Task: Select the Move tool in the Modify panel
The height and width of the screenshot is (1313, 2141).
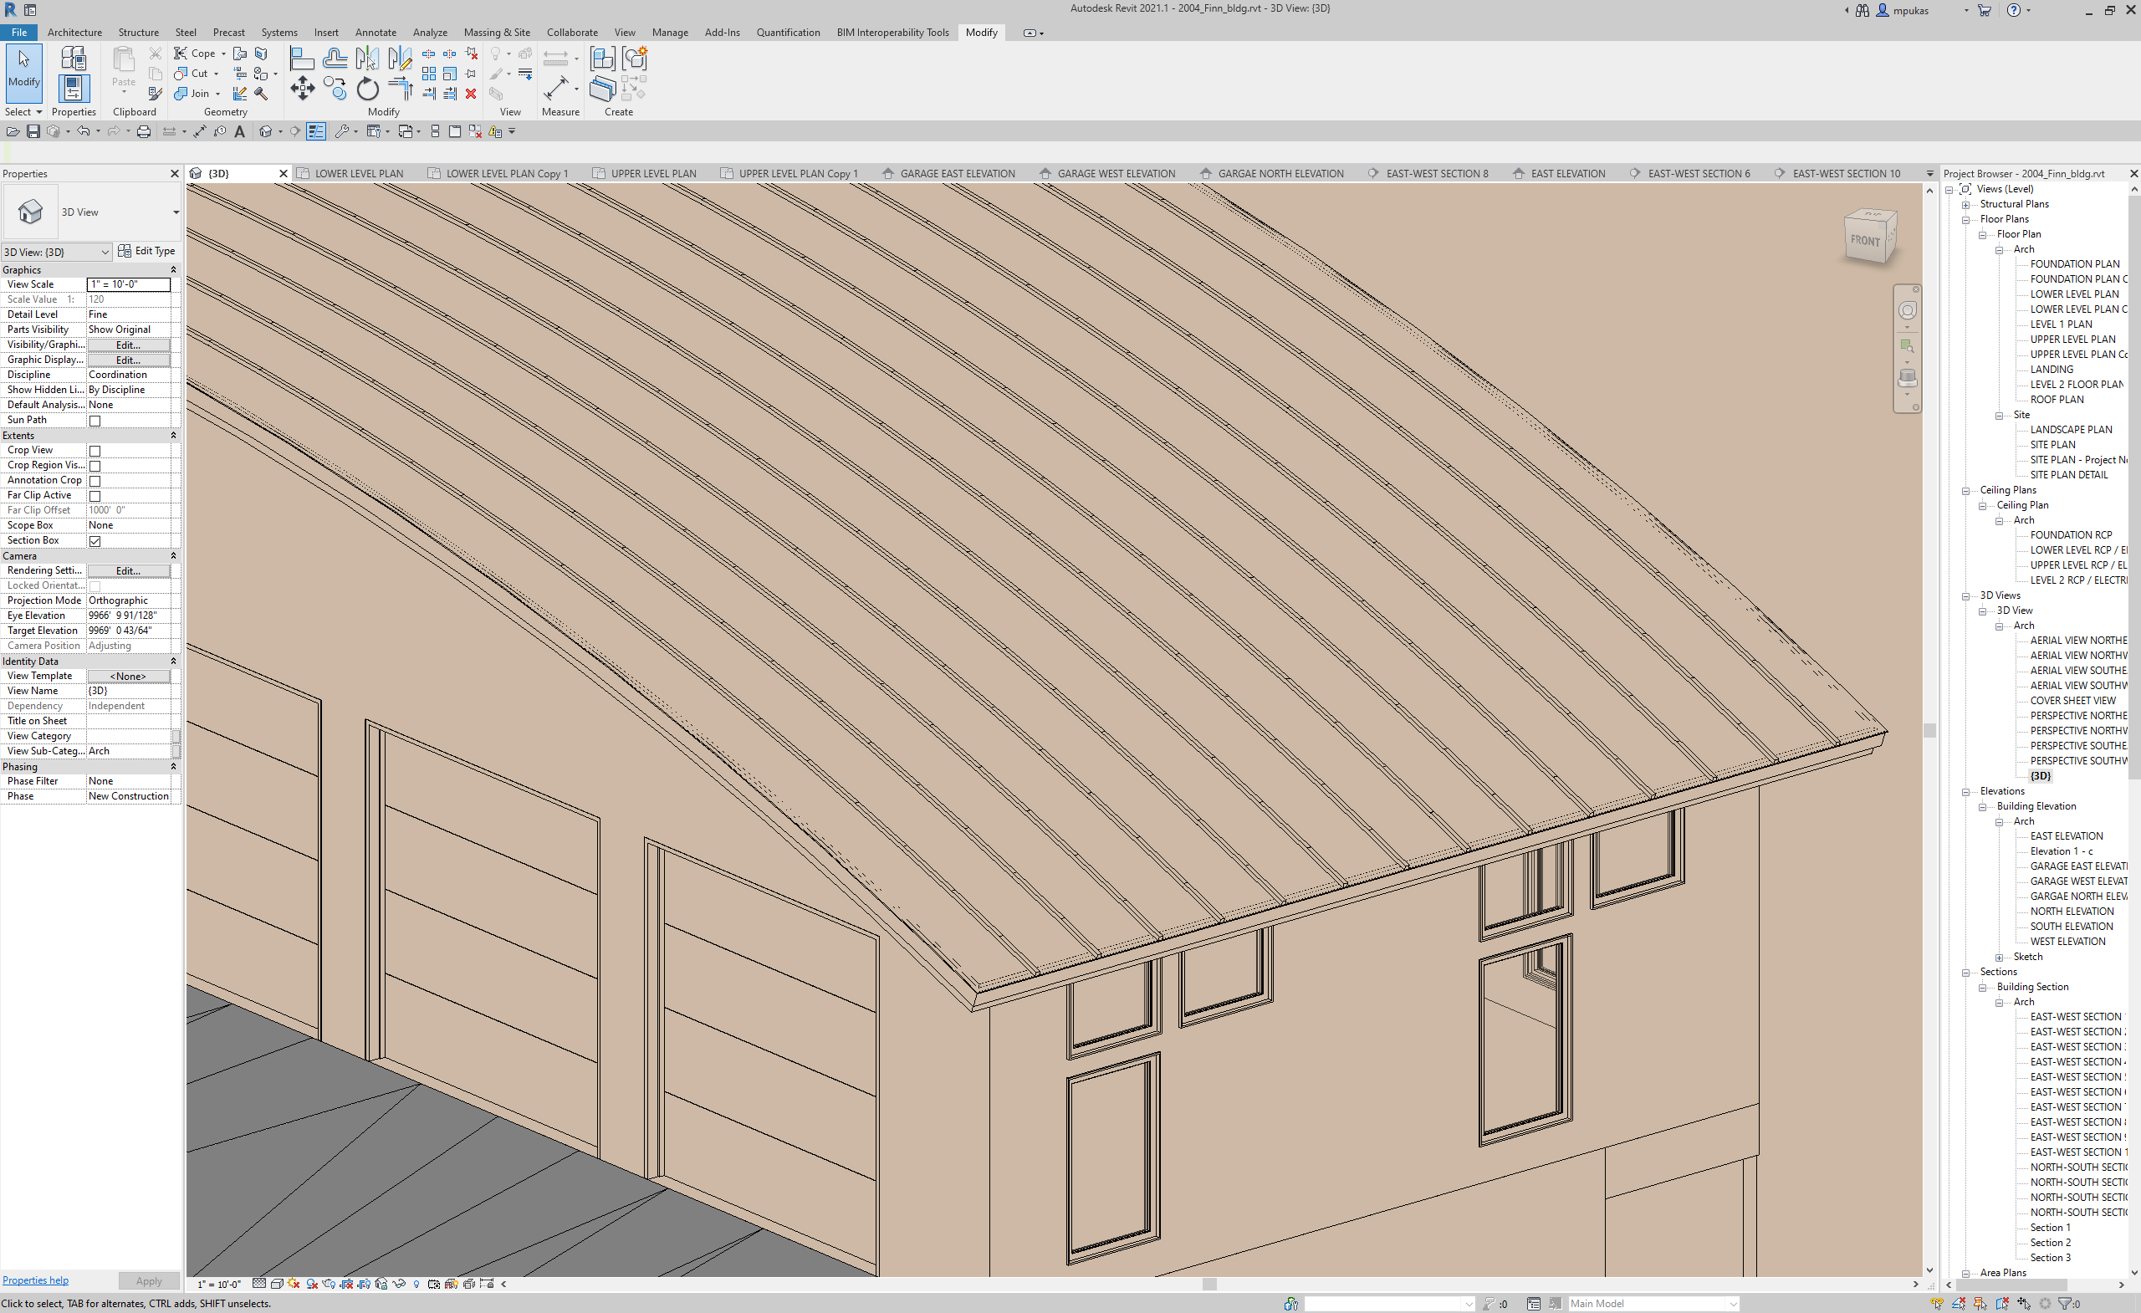Action: tap(304, 89)
